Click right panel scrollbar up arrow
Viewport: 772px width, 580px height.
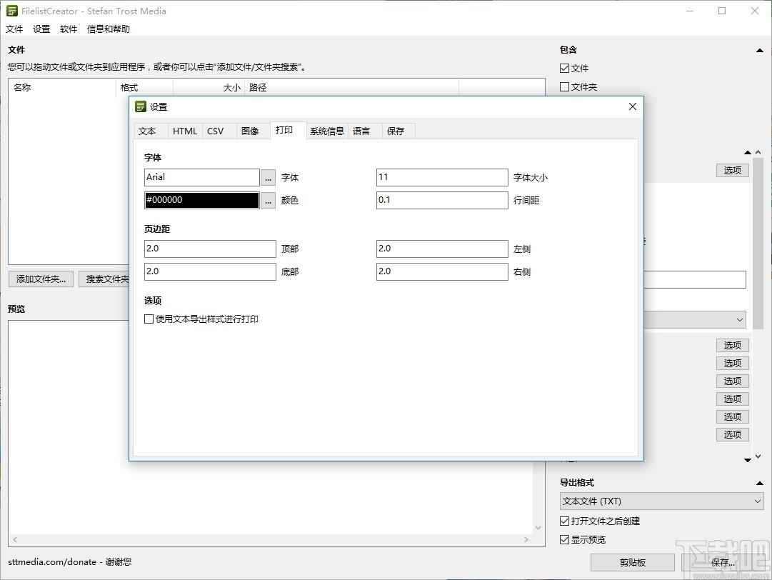[758, 152]
